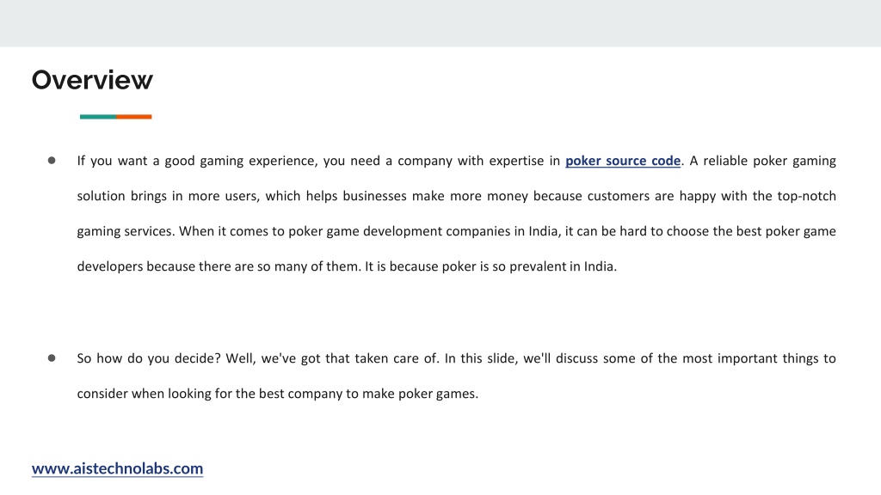Click the text "If you want a good gaming experience"
881x495 pixels.
tap(197, 161)
